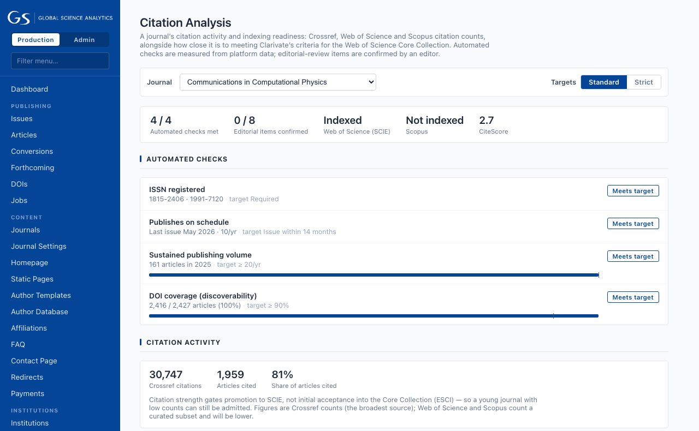Click the 81% share of articles cited
699x431 pixels.
(x=304, y=379)
